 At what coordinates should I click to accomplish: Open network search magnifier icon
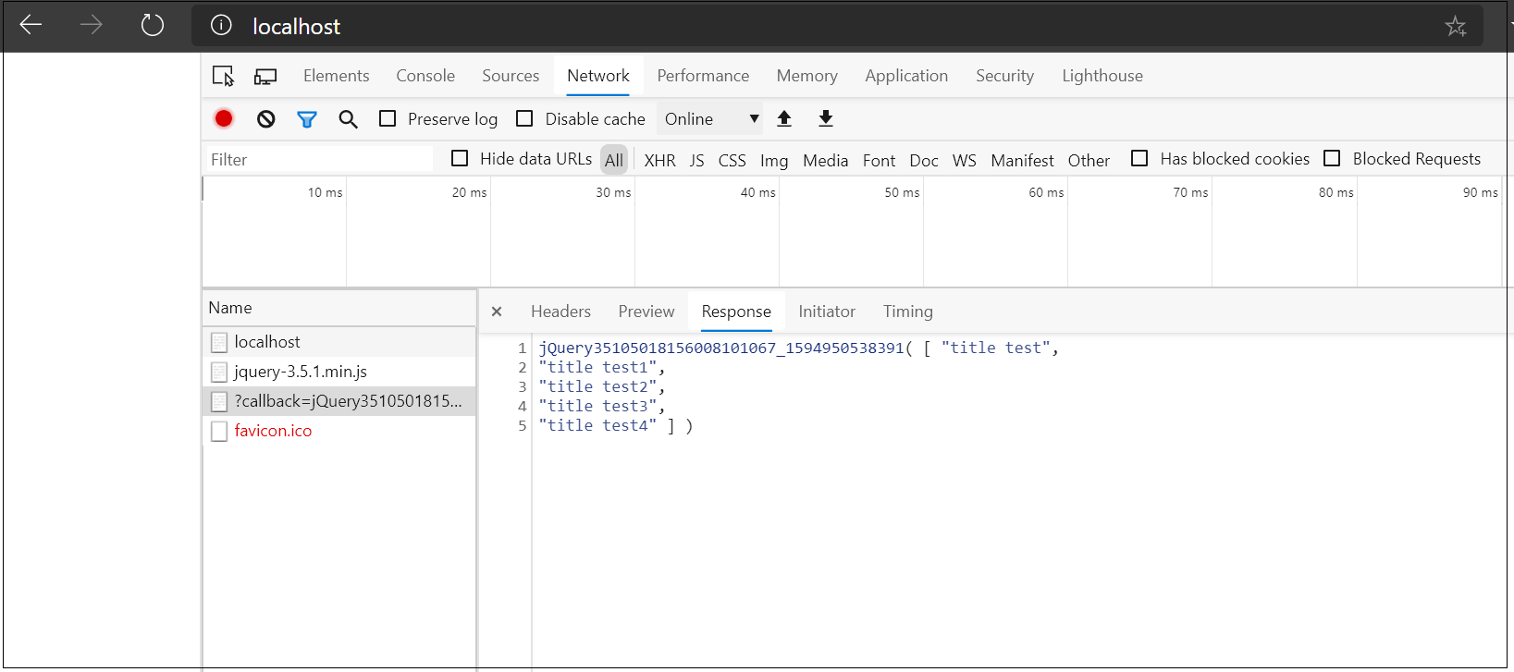point(348,119)
